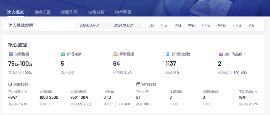This screenshot has width=270, height=115.
Task: Click the 最高 180 text
Action: pos(142,104)
